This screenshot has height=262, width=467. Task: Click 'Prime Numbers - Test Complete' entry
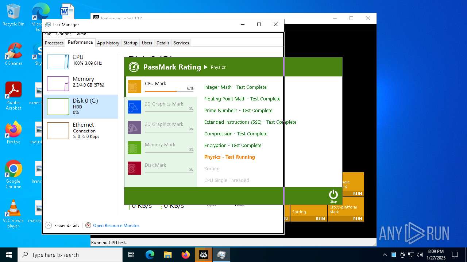click(238, 111)
